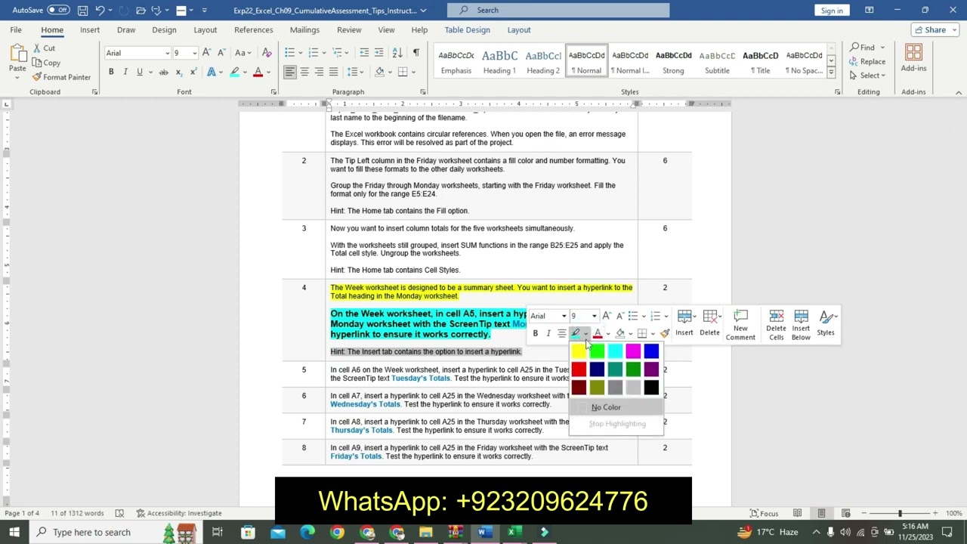Click the Increase Indent icon

(379, 53)
